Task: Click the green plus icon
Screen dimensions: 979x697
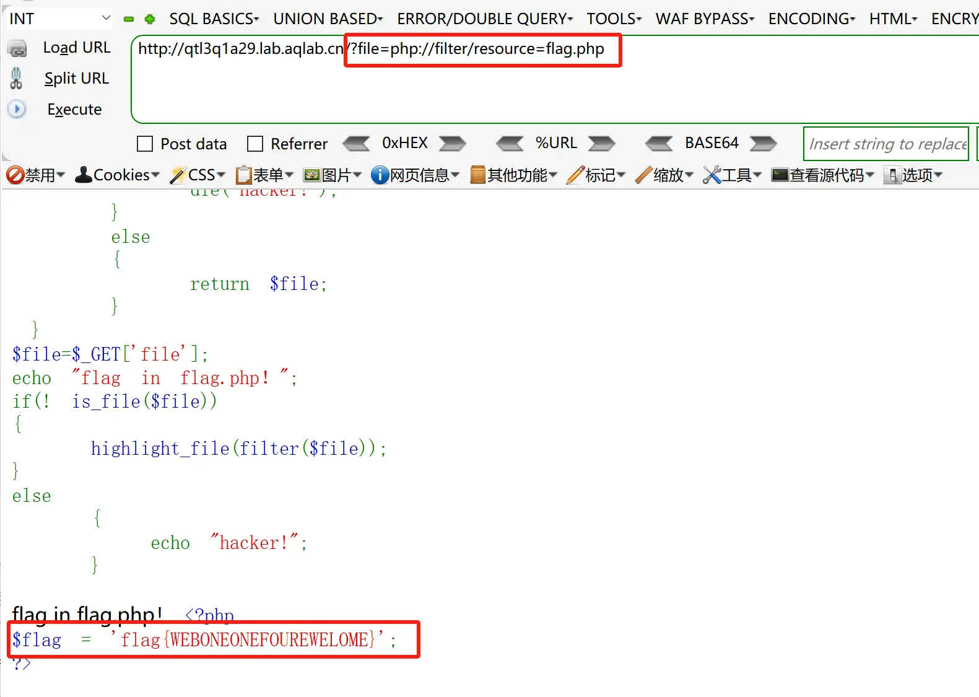Action: click(x=149, y=19)
